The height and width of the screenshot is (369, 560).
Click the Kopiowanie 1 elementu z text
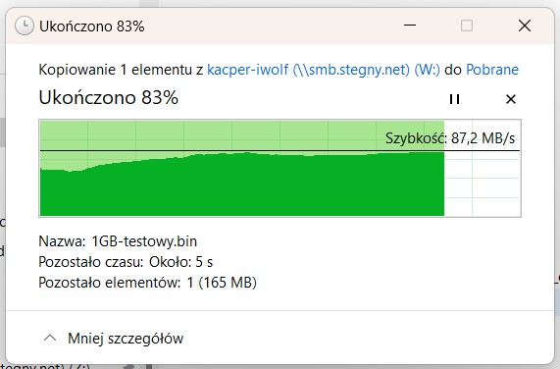tap(121, 70)
